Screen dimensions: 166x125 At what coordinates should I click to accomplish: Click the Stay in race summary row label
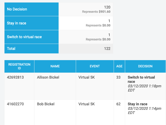tap(16, 23)
